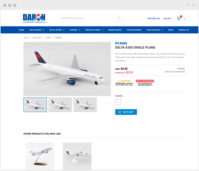Click the browser forward arrow
199x171 pixels.
[193, 5]
